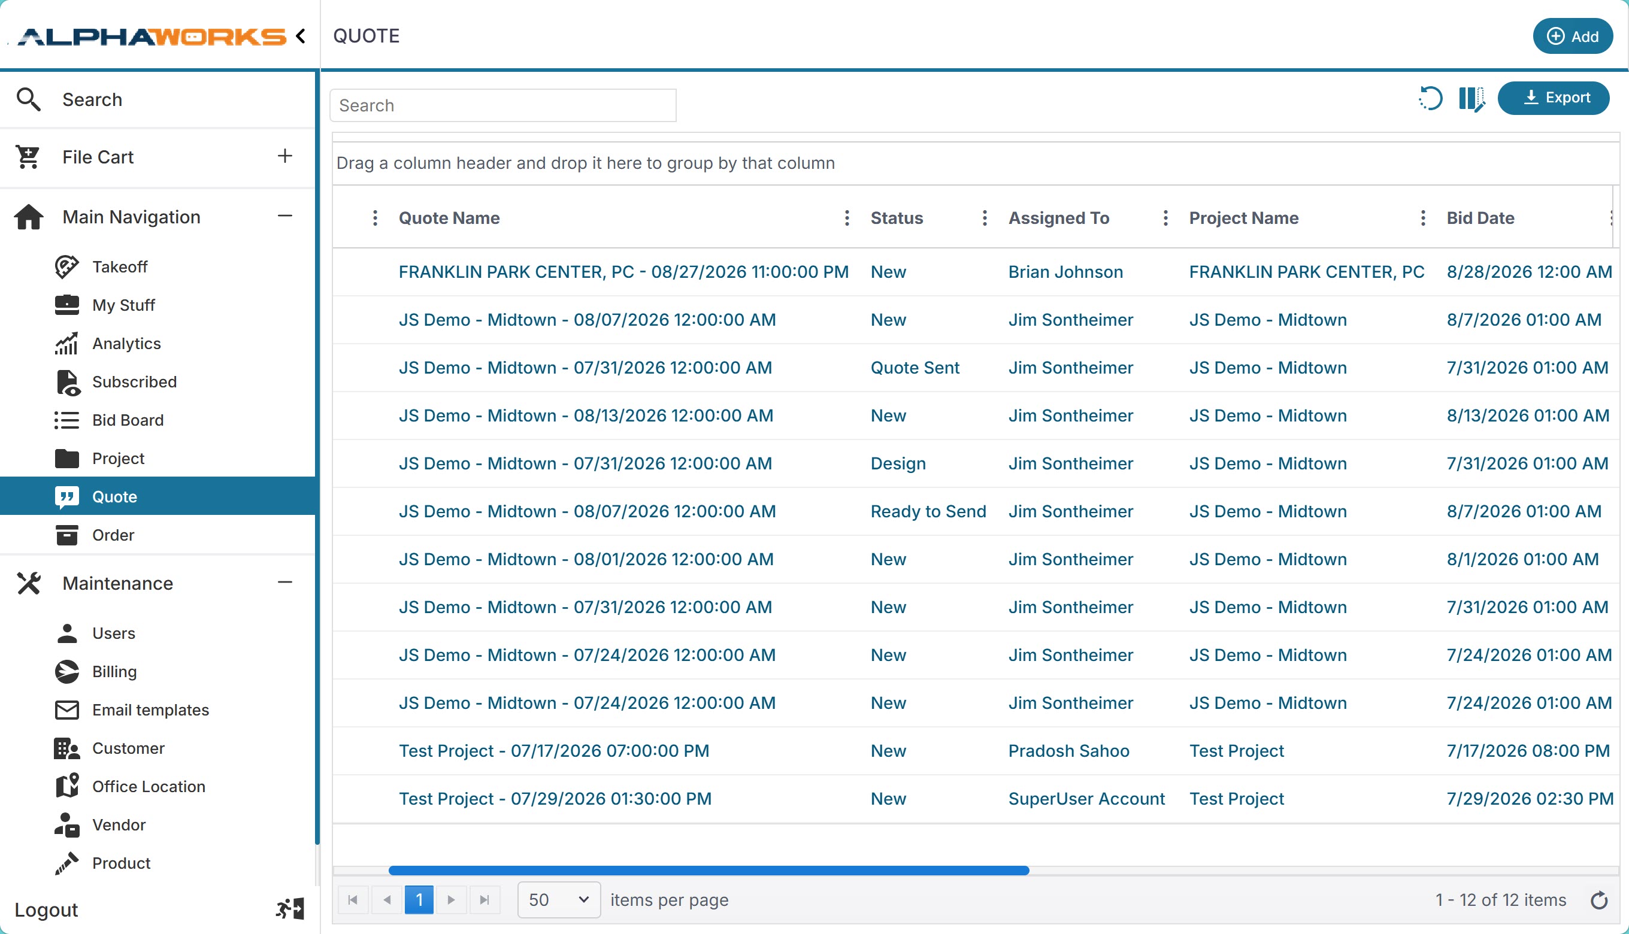Click the 8/13/2026 01:00 AM bid date
1629x934 pixels.
point(1528,416)
